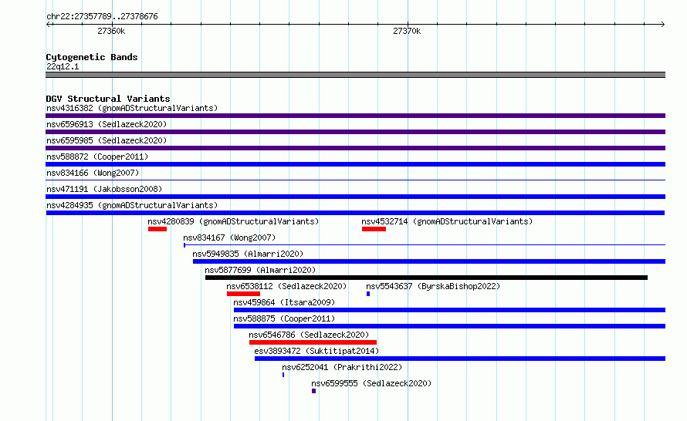
Task: Open nsv471191 (Jakobsson2008) label
Action: (104, 189)
